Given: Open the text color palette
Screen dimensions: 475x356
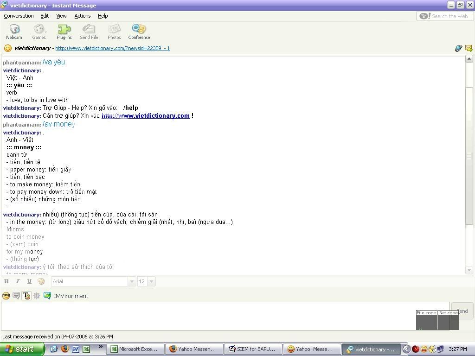Looking at the screenshot, I should [x=41, y=281].
